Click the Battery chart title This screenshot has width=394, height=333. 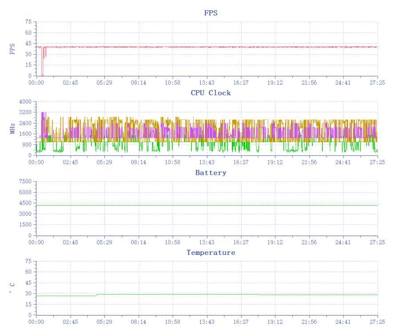point(211,173)
